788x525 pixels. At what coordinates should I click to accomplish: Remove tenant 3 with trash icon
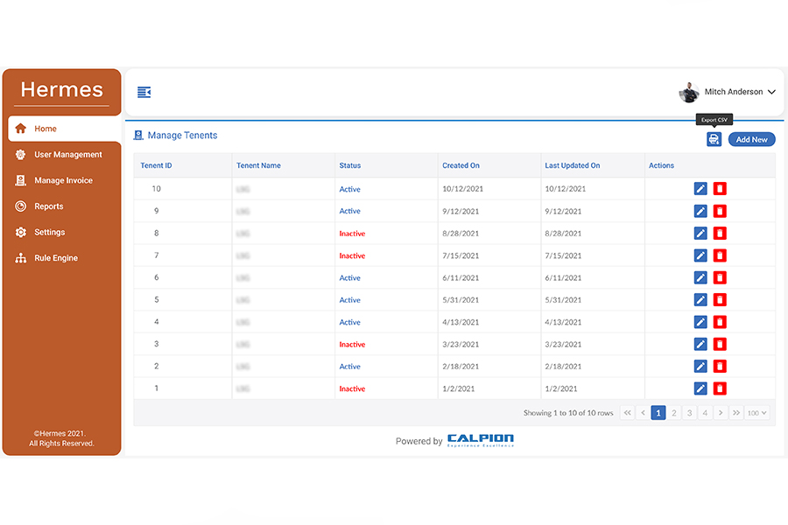(x=720, y=344)
